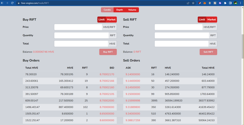Click the ASK column header

tap(128, 68)
